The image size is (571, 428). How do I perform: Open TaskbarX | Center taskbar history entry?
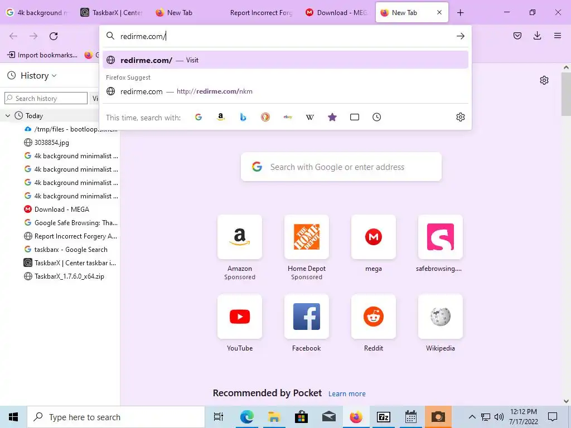(x=70, y=263)
